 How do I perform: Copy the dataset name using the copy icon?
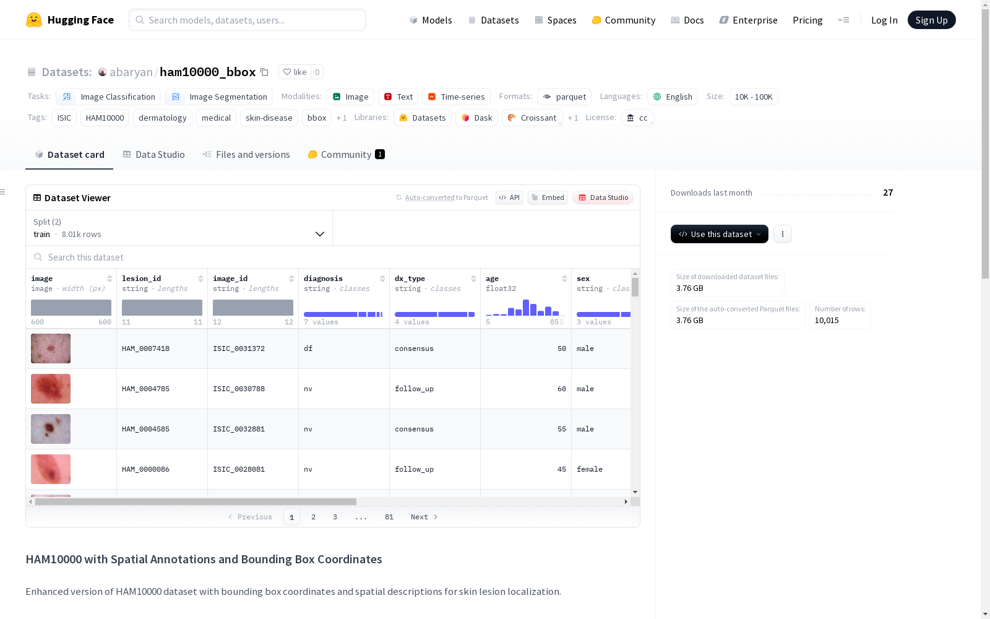(264, 72)
